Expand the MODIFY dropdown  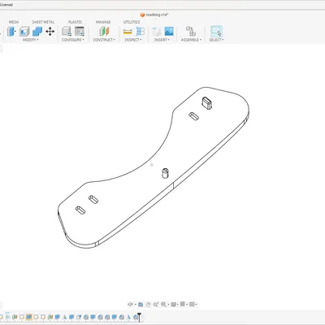(30, 40)
